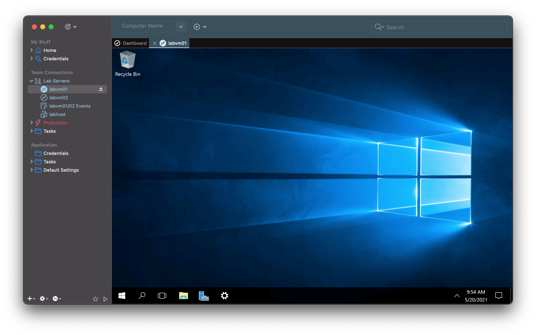536x335 pixels.
Task: Open the add (+) menu in sidebar footer
Action: [31, 299]
